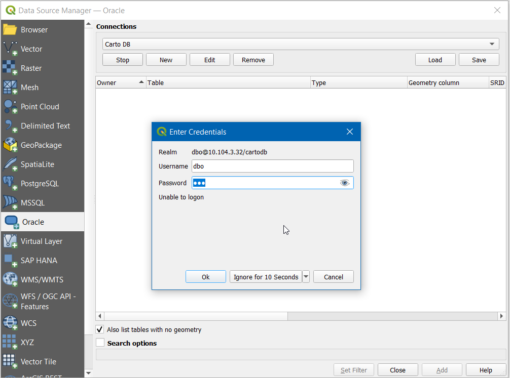Screen dimensions: 510x378
Task: Open the Carto DB connections dropdown
Action: pos(491,44)
